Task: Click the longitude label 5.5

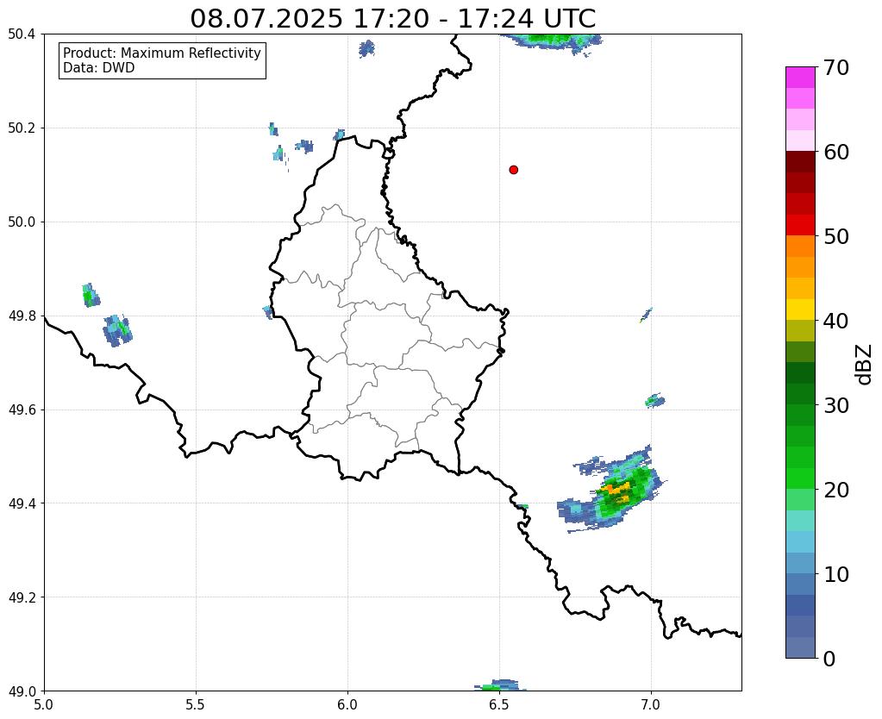Action: [x=196, y=705]
